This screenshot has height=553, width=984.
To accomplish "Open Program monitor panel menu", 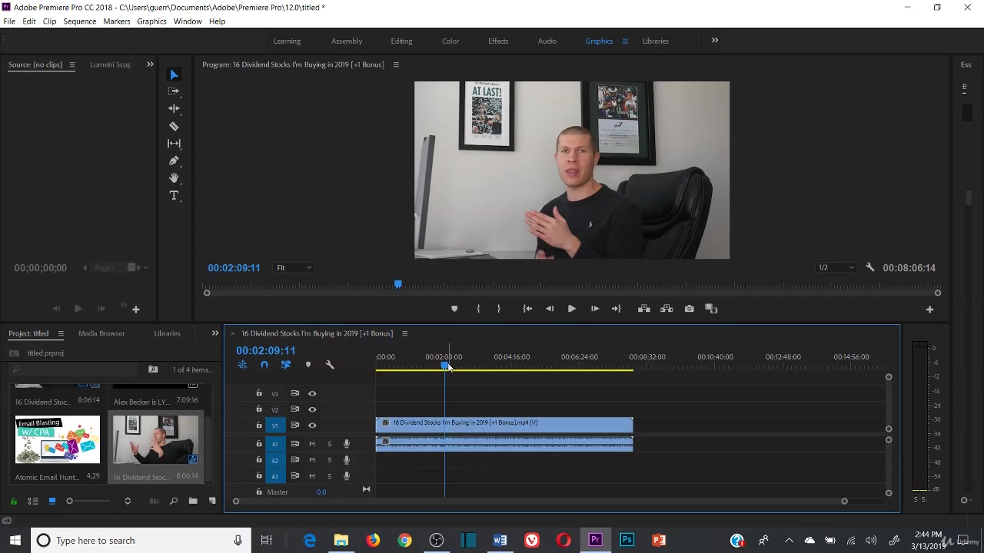I will tap(396, 65).
